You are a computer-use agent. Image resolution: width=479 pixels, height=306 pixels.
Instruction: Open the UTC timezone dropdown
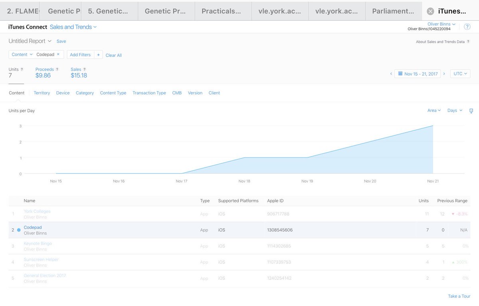(x=460, y=74)
